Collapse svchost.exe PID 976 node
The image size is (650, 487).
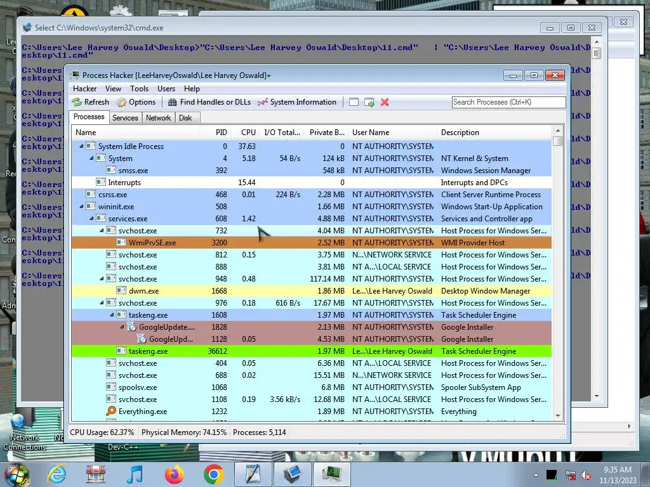click(102, 302)
